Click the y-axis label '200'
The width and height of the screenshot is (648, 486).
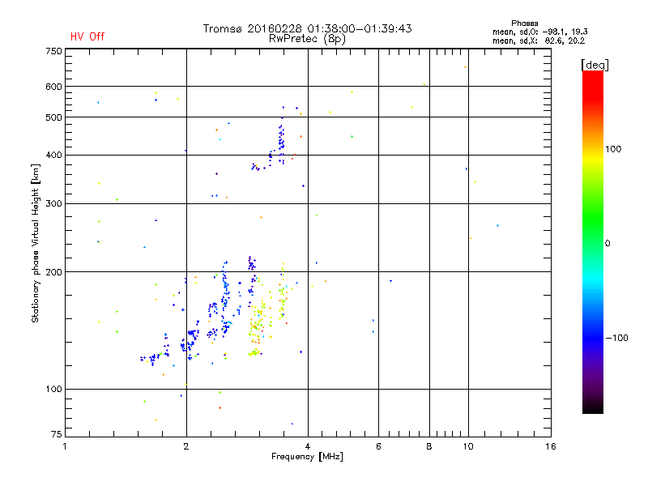click(x=53, y=272)
